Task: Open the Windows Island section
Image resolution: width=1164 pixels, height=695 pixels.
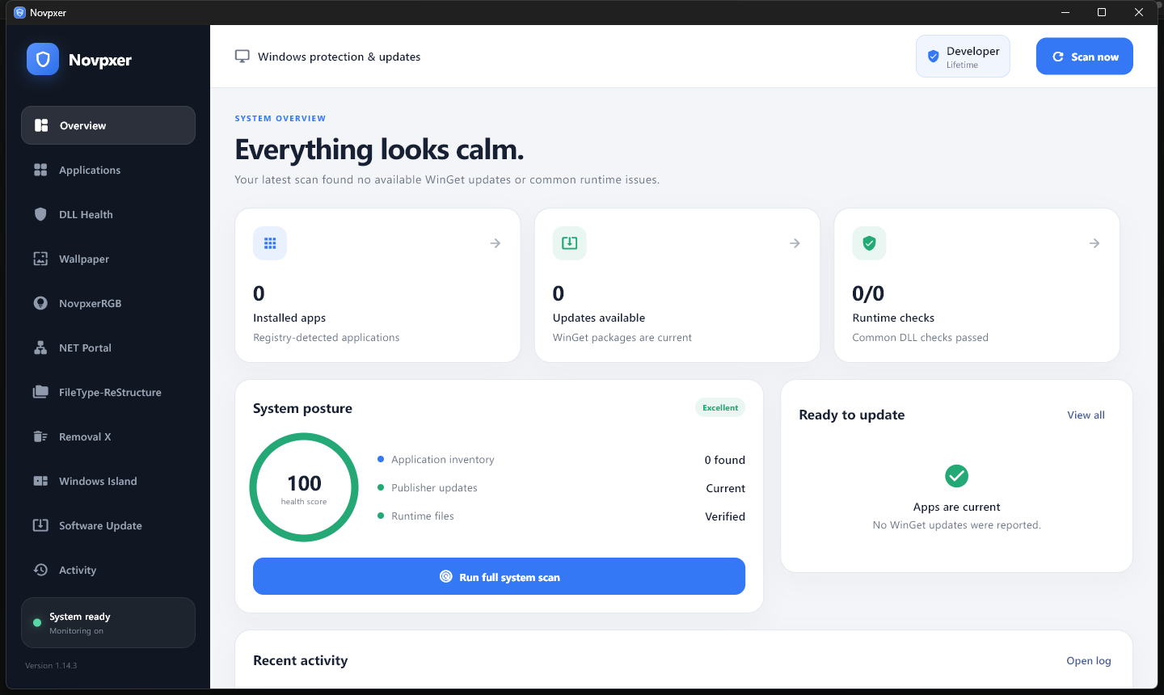Action: (x=108, y=481)
